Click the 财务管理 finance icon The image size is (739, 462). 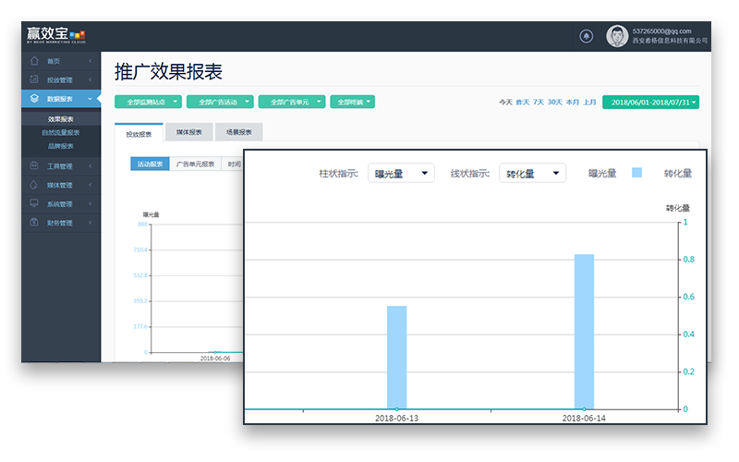[34, 222]
